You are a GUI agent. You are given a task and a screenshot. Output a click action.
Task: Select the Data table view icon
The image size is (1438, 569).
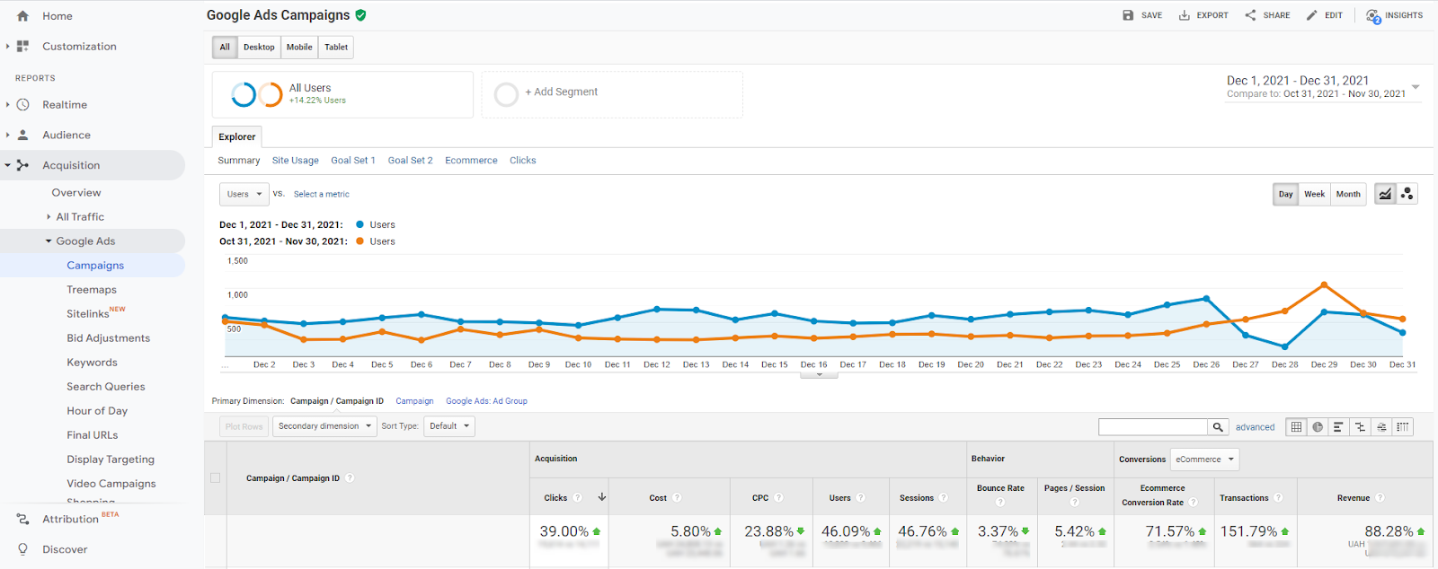(1296, 427)
